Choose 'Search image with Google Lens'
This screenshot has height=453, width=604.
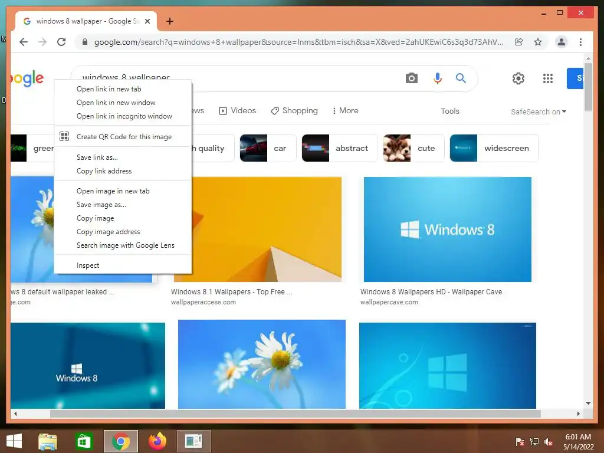click(123, 245)
